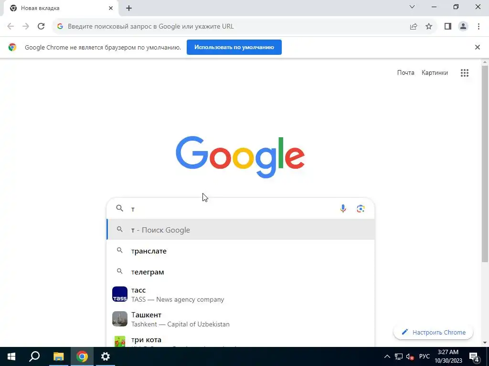
Task: Open Chrome's three-dot menu
Action: click(x=478, y=27)
